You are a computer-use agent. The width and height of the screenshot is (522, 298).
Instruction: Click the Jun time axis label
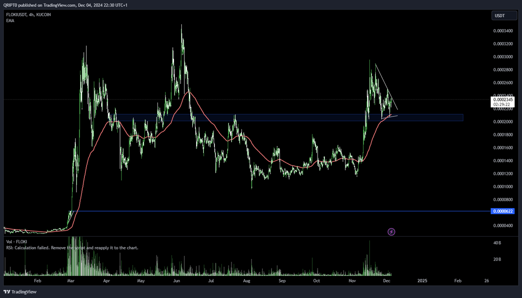(x=176, y=281)
